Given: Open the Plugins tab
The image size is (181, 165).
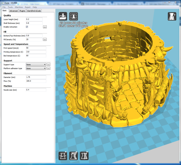Looking at the screenshot, I should (x=22, y=11).
